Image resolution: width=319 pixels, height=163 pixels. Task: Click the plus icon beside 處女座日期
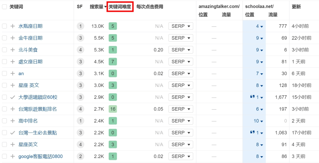(x=12, y=62)
